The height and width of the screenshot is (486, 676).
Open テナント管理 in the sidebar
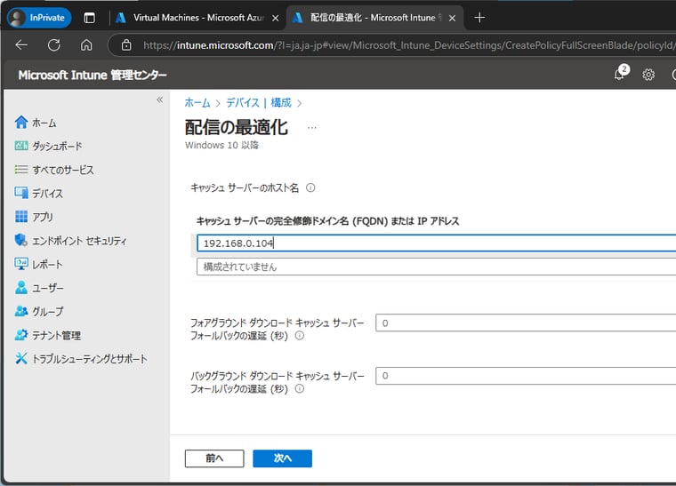[x=48, y=335]
